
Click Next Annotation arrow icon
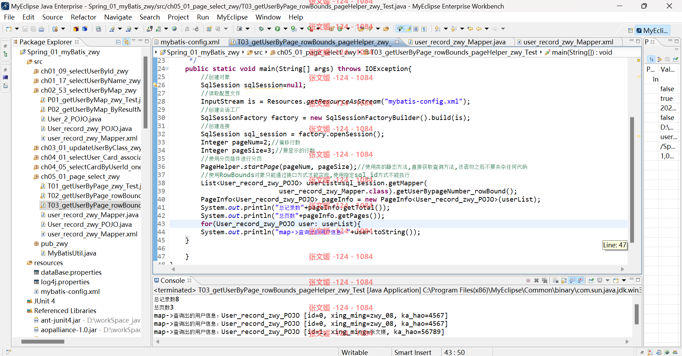[x=437, y=29]
